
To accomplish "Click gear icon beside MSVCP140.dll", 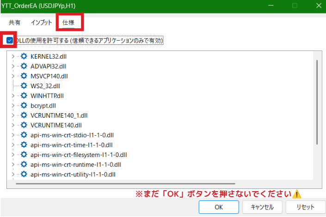I will [24, 76].
